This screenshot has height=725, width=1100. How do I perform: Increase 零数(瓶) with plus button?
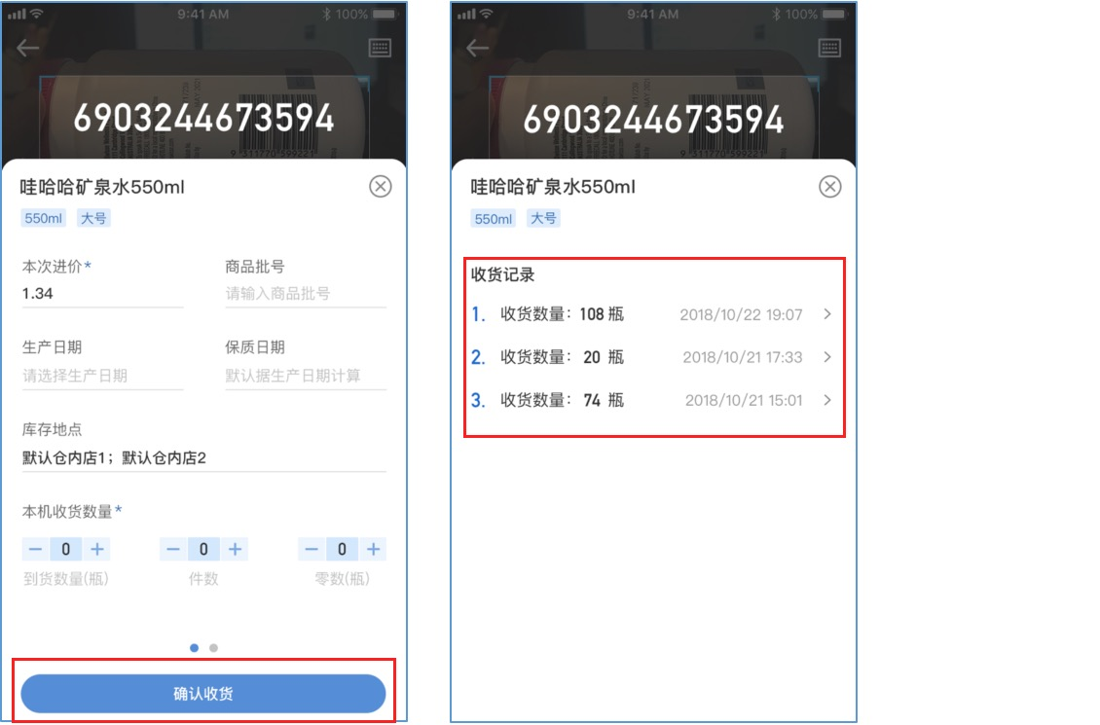click(373, 549)
